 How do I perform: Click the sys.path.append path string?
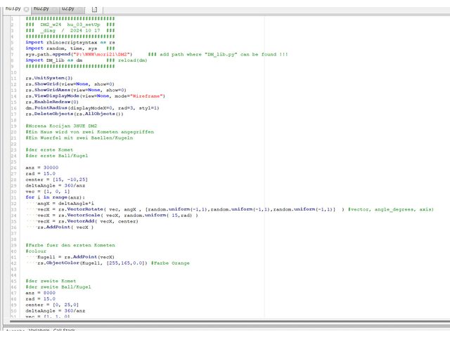click(103, 55)
